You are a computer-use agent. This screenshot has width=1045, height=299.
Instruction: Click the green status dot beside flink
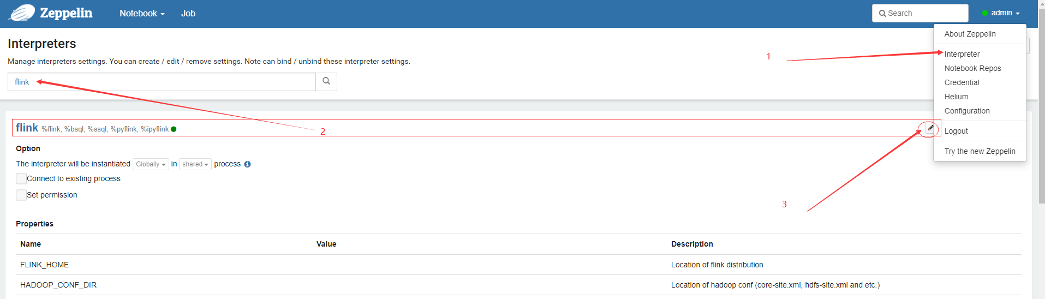(x=174, y=129)
